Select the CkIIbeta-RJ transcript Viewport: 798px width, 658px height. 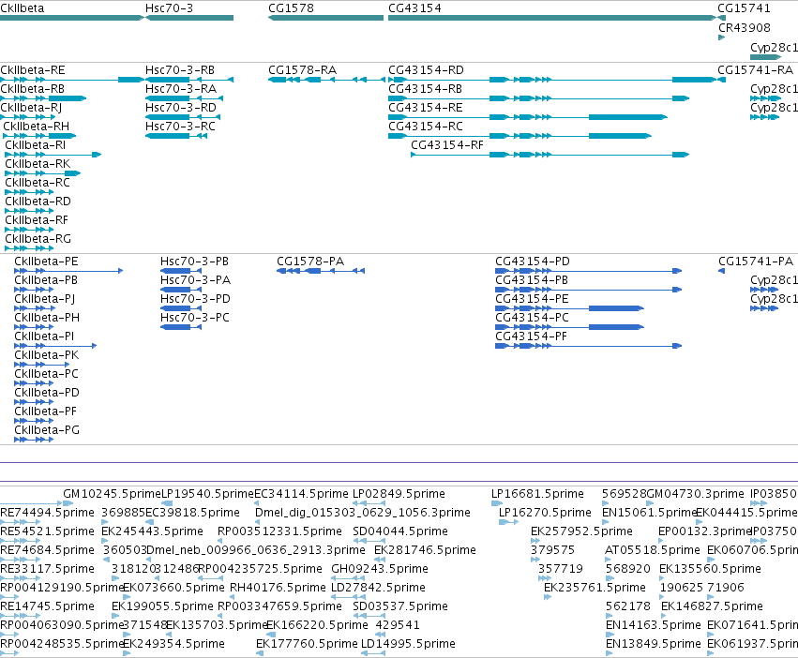(x=27, y=117)
